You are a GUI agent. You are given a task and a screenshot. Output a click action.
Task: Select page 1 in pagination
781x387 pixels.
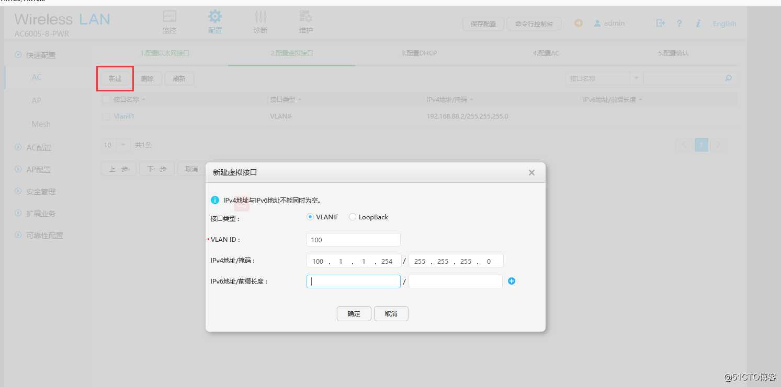701,145
